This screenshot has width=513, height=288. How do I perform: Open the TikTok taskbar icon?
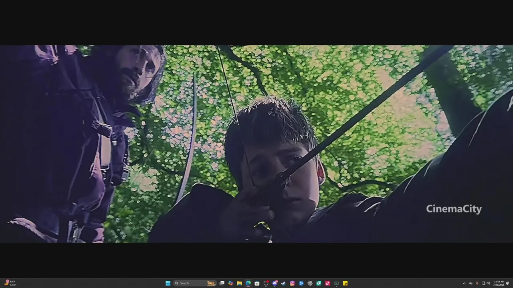pos(327,283)
